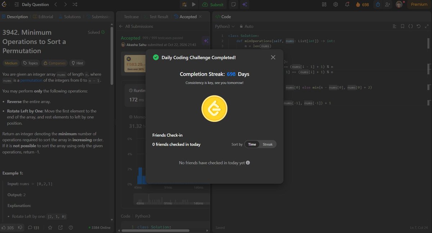Switch to the Testcase tab
This screenshot has width=432, height=233.
click(x=131, y=17)
